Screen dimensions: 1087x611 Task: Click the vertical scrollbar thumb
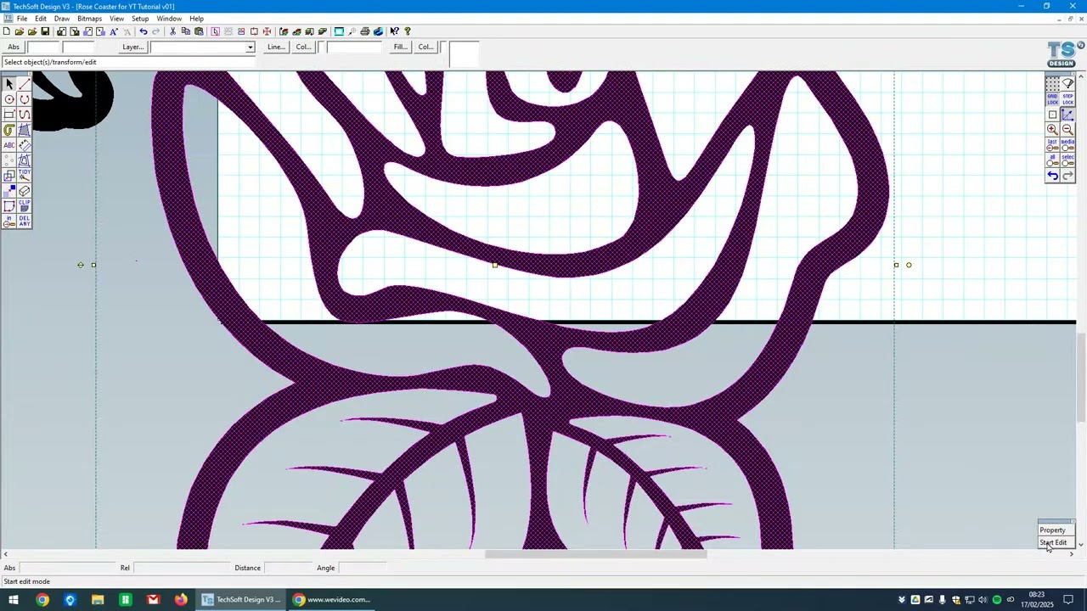coord(1081,377)
